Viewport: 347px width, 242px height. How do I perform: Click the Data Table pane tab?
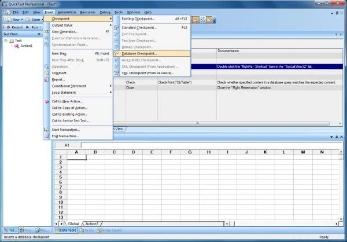[x=65, y=230]
